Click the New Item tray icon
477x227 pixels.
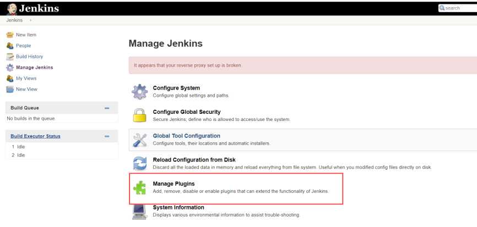click(10, 35)
